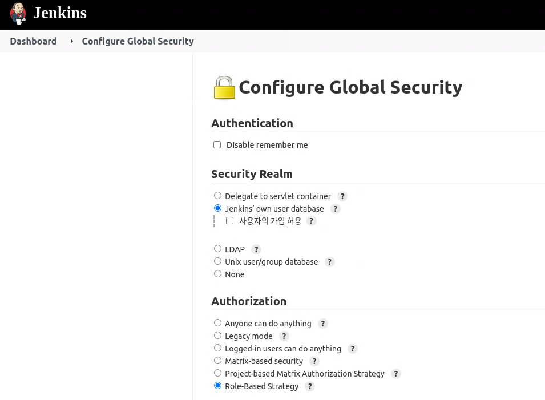545x400 pixels.
Task: Click Configure Global Security breadcrumb link
Action: [x=138, y=41]
